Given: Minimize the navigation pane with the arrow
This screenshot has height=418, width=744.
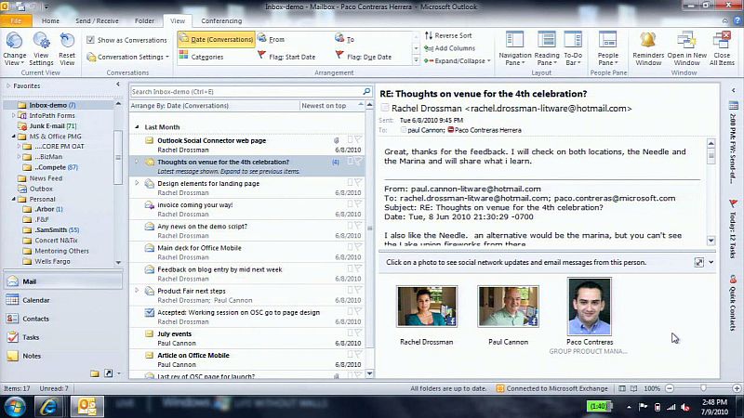Looking at the screenshot, I should click(x=118, y=85).
